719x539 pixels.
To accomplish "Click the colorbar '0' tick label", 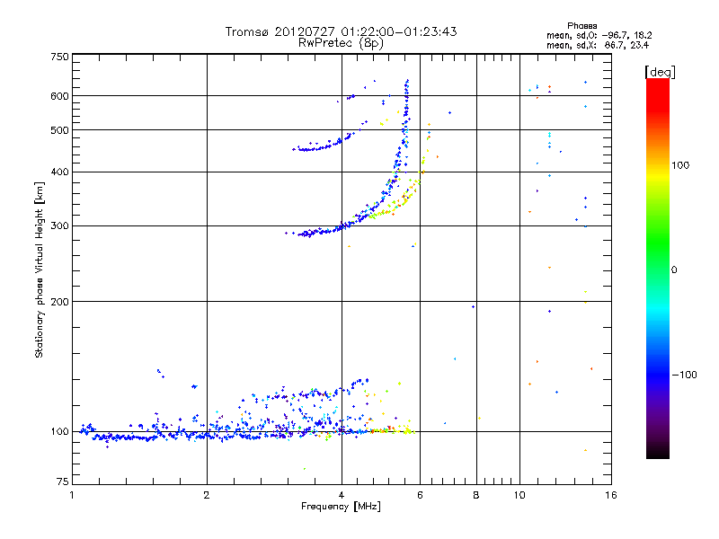I will [674, 270].
